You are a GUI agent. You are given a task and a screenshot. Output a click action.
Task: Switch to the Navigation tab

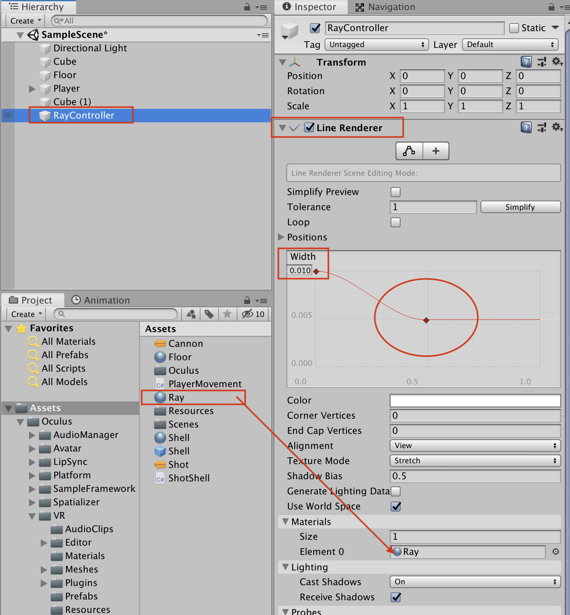(385, 7)
